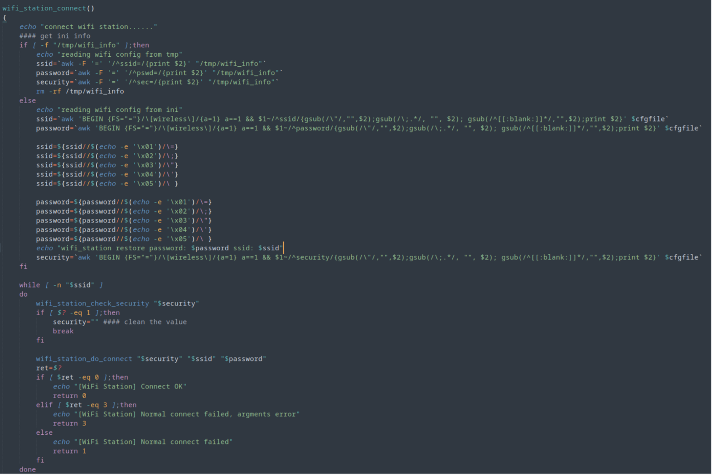Click the "#### get ini info" comment

click(55, 36)
